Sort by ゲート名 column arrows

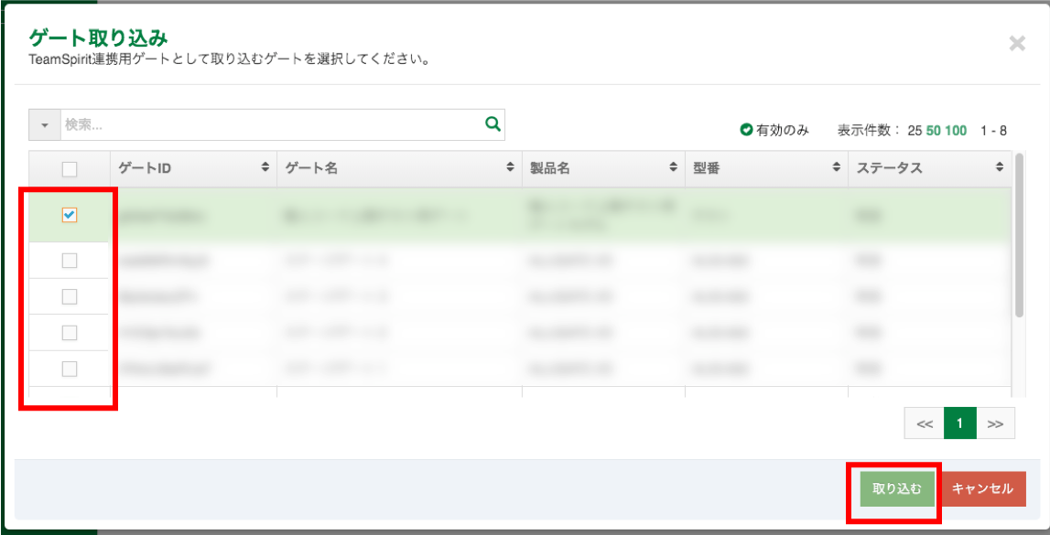(510, 168)
